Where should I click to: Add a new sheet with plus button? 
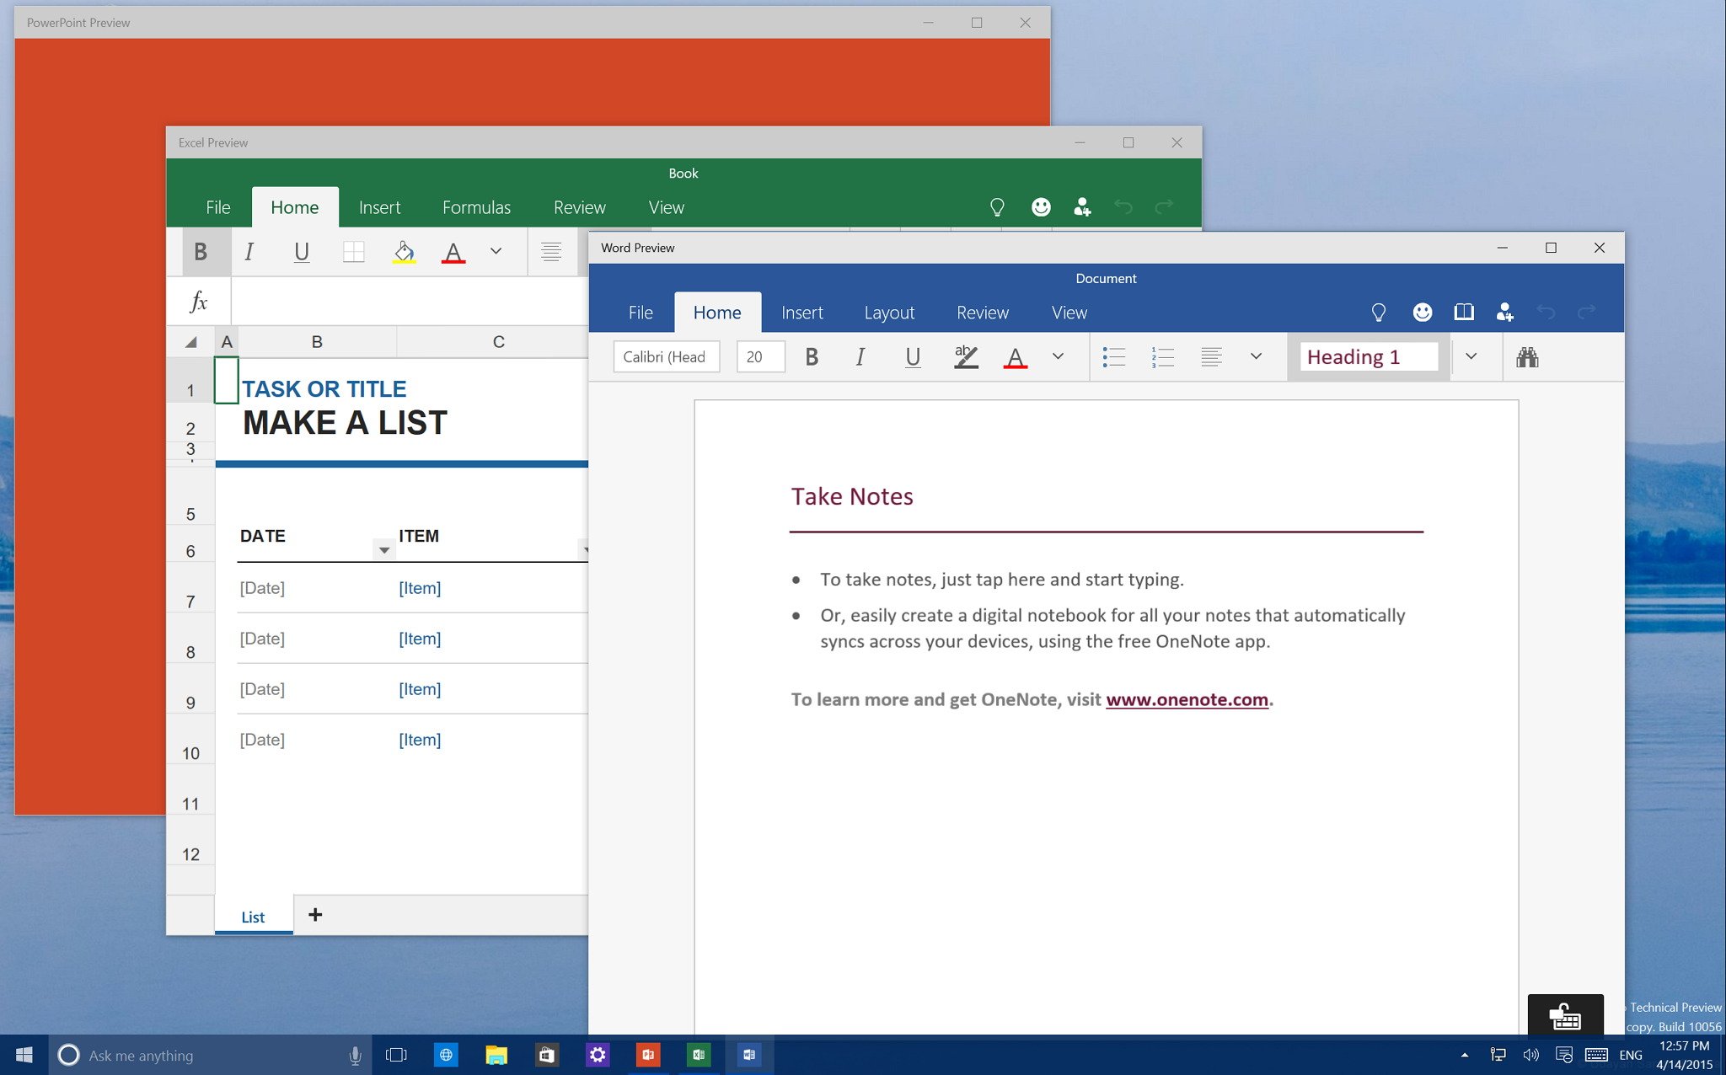point(315,915)
